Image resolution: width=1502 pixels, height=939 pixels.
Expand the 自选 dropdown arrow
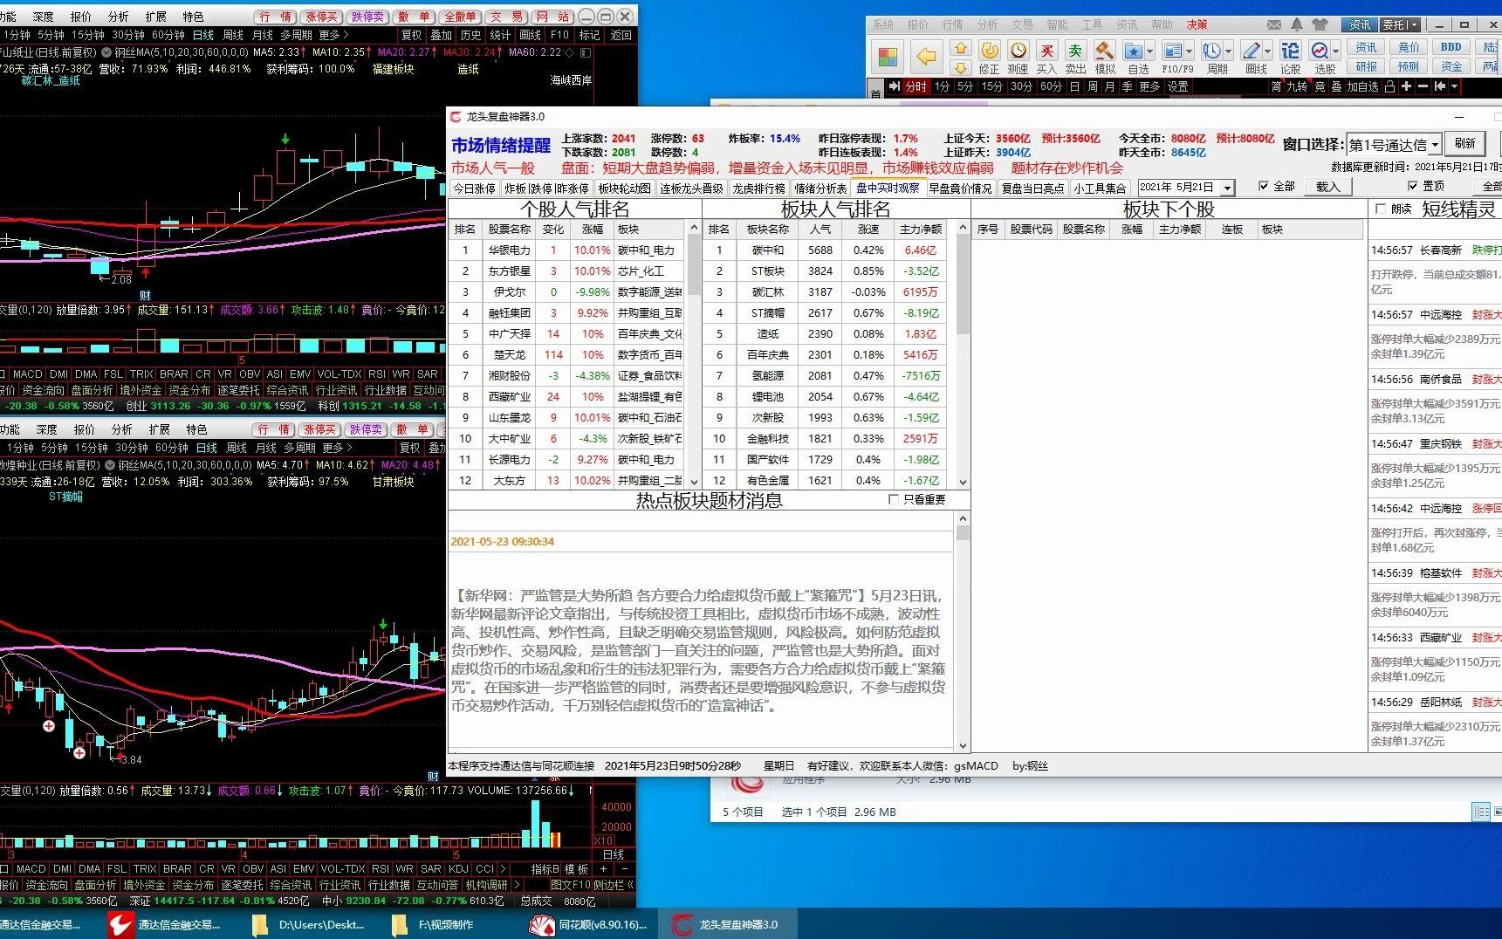pyautogui.click(x=1149, y=51)
